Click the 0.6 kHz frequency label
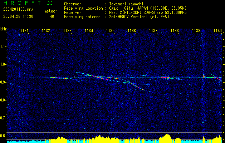This screenshot has height=143, width=225. point(3,136)
